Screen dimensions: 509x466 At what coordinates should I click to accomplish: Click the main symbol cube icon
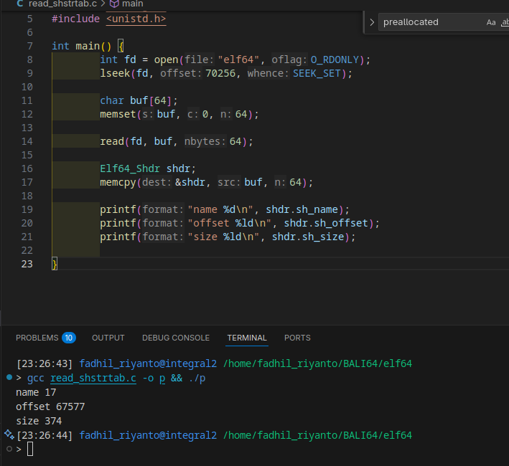(113, 4)
